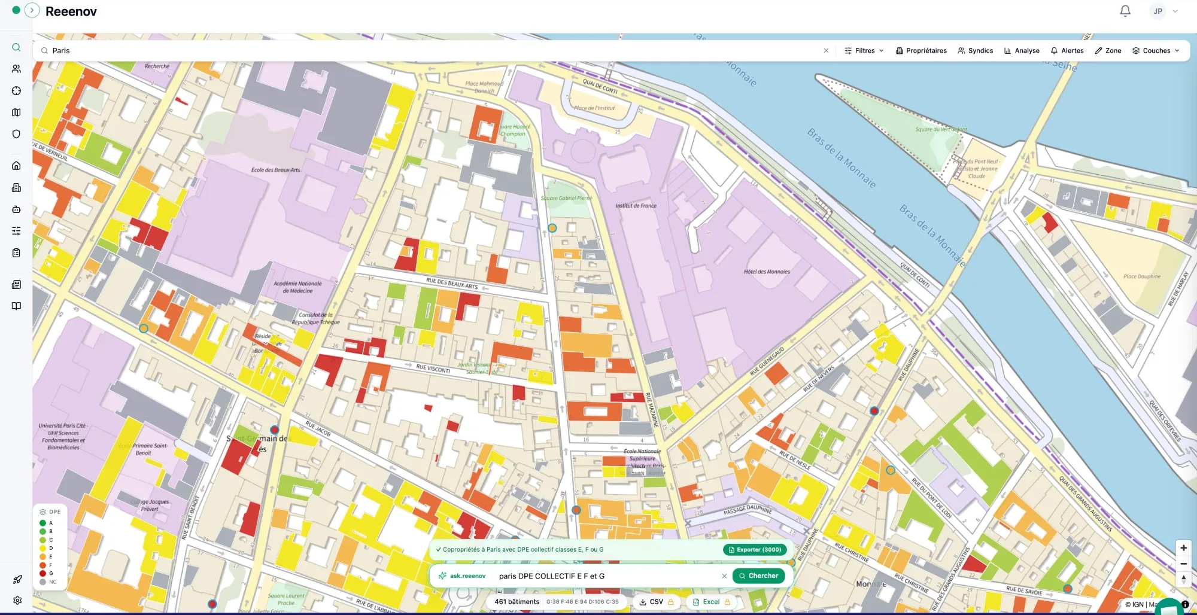This screenshot has width=1197, height=615.
Task: Open the robot assistant icon in the sidebar
Action: pyautogui.click(x=16, y=209)
